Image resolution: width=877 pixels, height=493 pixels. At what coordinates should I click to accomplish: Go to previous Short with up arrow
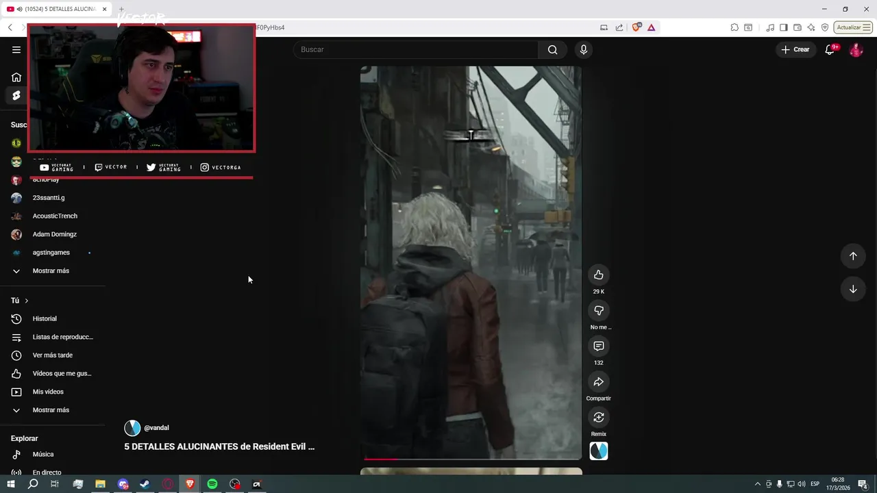853,256
